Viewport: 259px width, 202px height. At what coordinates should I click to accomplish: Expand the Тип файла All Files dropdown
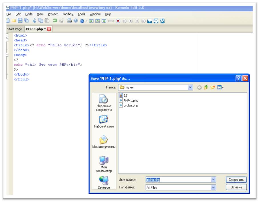click(213, 187)
